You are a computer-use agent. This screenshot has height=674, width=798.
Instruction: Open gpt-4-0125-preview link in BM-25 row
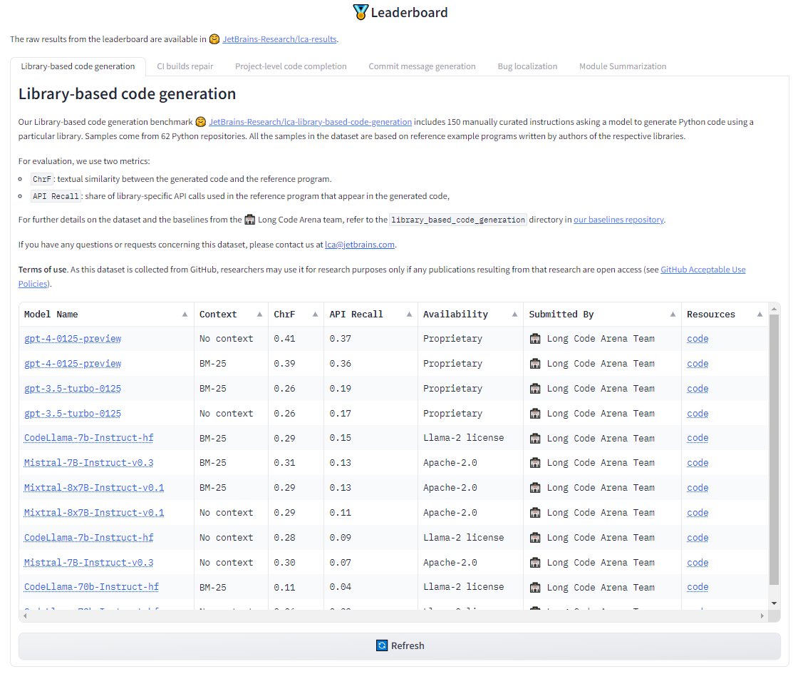pyautogui.click(x=73, y=364)
